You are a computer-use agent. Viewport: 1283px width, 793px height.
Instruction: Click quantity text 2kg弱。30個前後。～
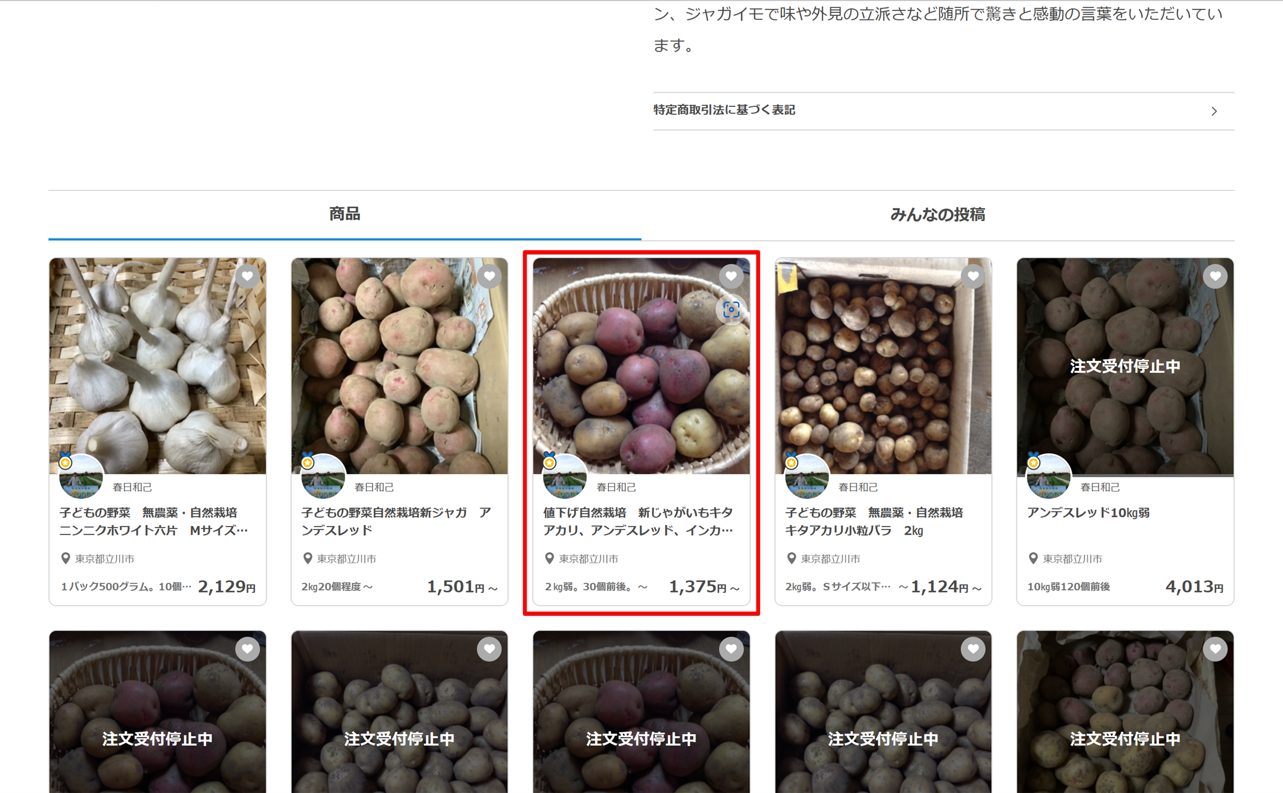(597, 587)
